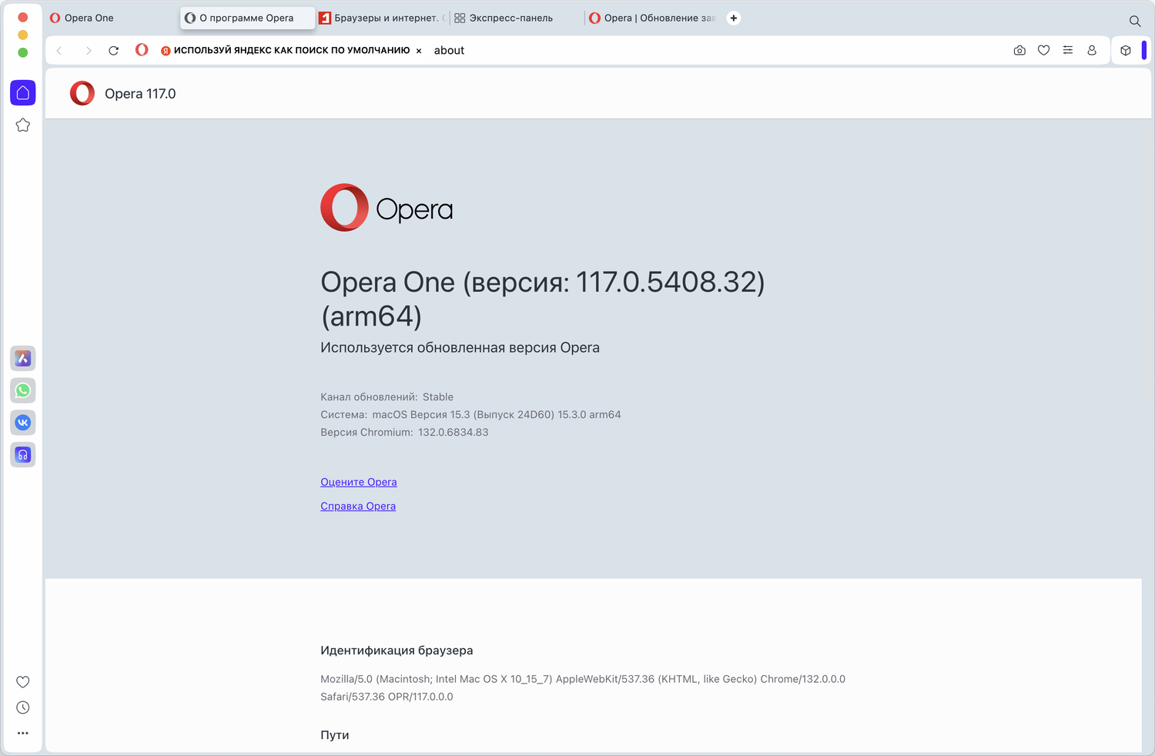This screenshot has height=756, width=1155.
Task: Click the 'Канал обновлений: Stable' line
Action: pos(387,397)
